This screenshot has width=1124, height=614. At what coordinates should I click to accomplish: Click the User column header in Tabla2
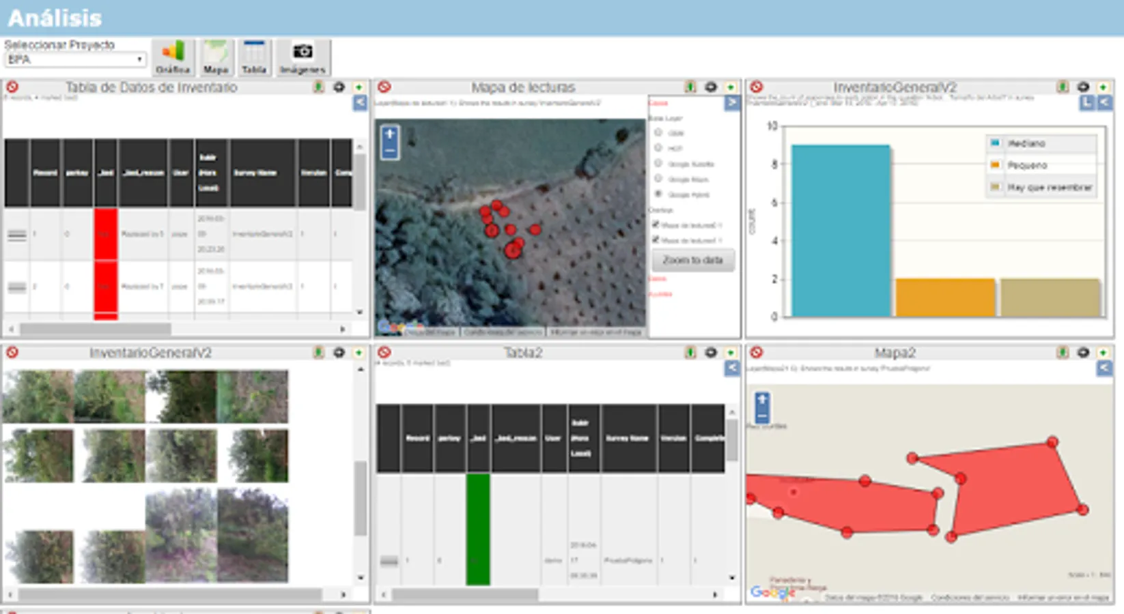(x=554, y=438)
